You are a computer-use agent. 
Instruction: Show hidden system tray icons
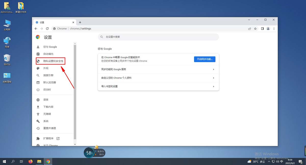click(x=269, y=162)
